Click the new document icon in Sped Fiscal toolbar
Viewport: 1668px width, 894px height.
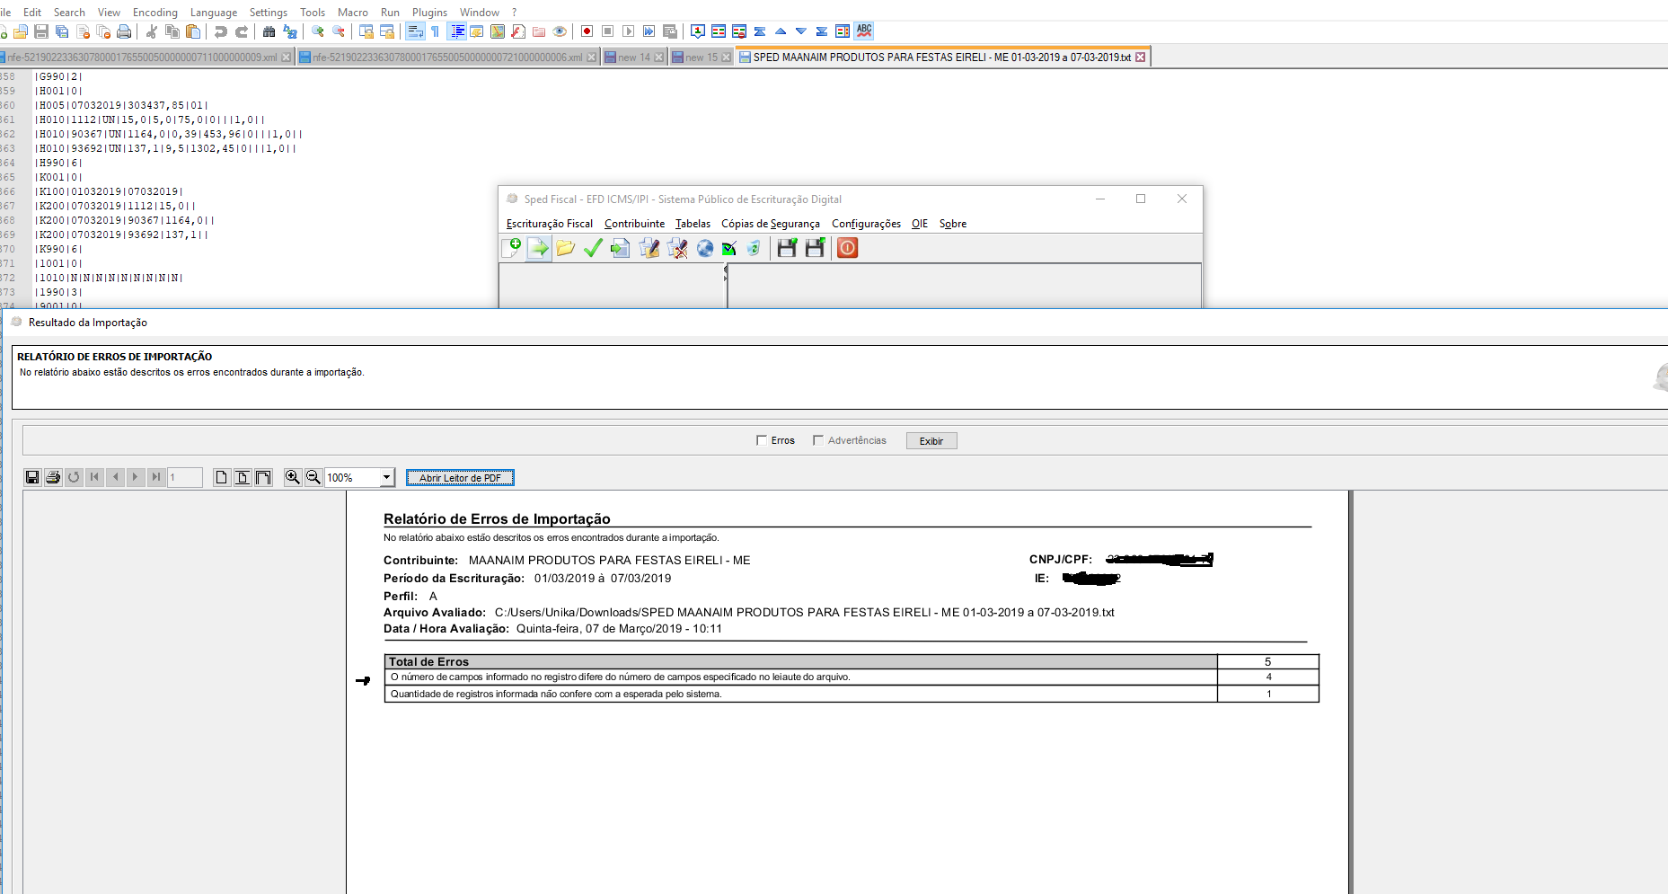tap(512, 248)
